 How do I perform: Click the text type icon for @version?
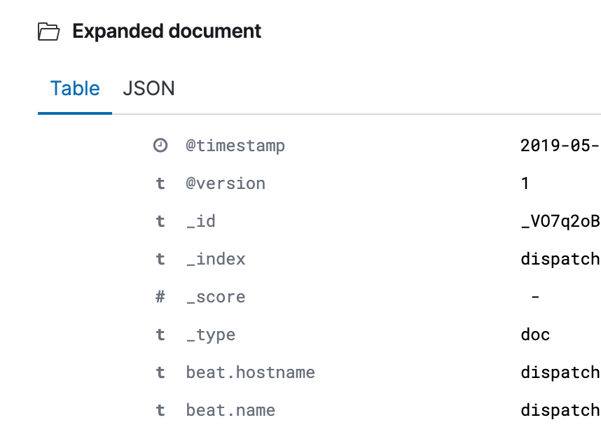click(160, 183)
